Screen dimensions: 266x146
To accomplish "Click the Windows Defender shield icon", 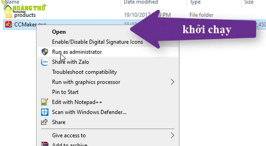I will [x=45, y=112].
